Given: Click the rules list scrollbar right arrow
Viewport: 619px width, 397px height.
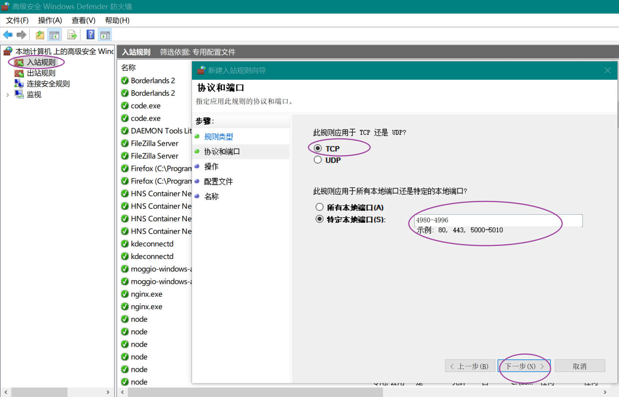Looking at the screenshot, I should [605, 392].
